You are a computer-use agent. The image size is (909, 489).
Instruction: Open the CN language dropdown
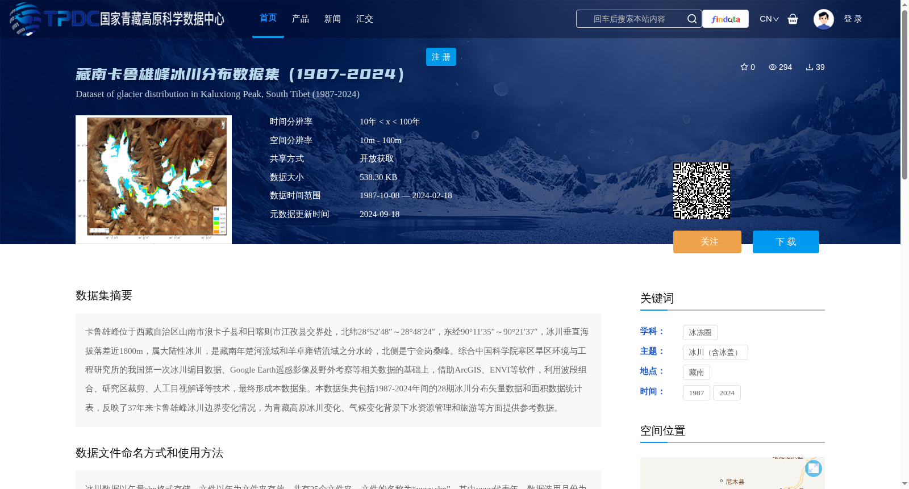click(x=769, y=19)
